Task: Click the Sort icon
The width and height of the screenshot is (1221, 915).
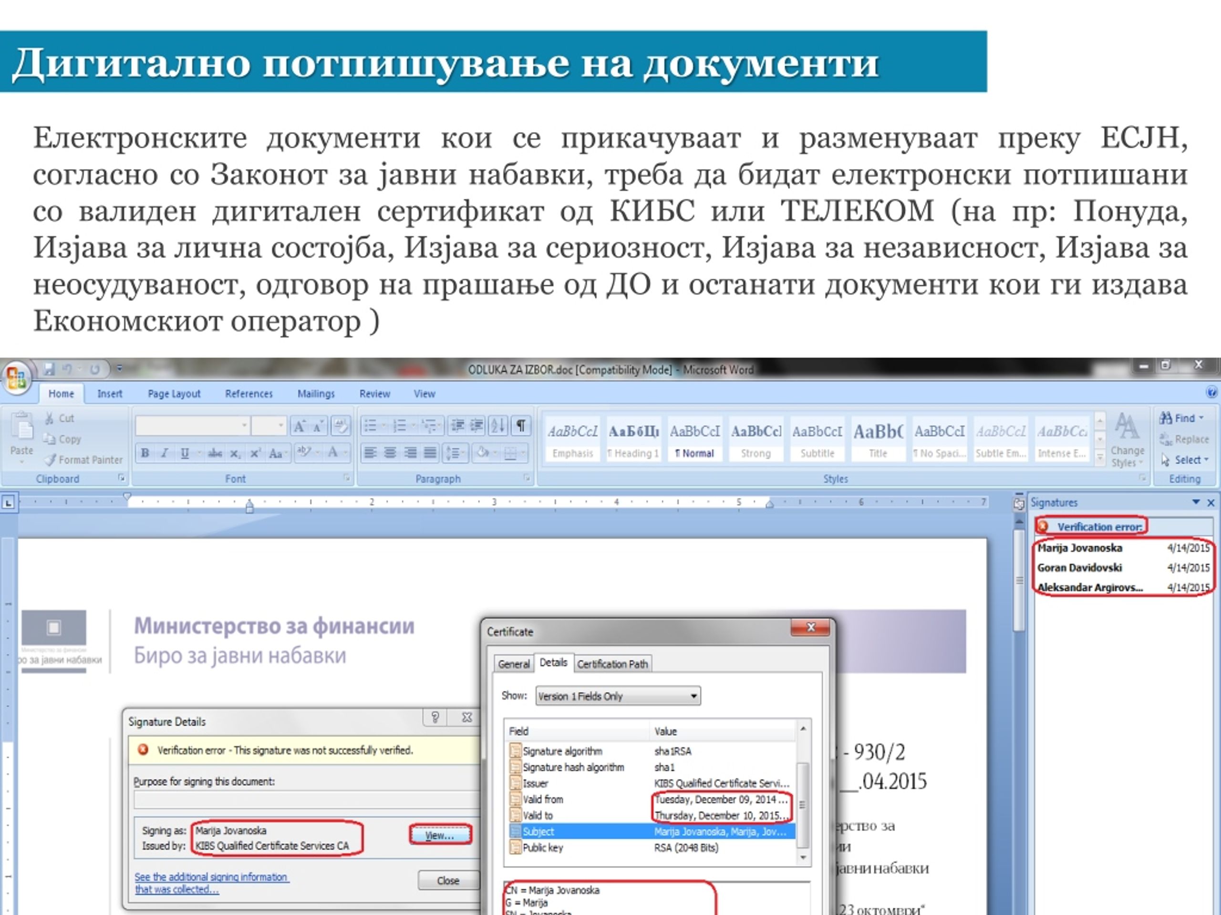Action: tap(498, 425)
